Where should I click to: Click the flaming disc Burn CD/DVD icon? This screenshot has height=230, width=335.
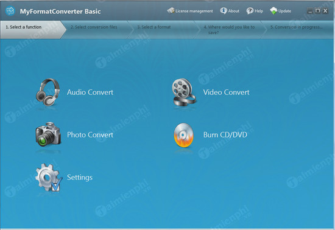tap(183, 135)
